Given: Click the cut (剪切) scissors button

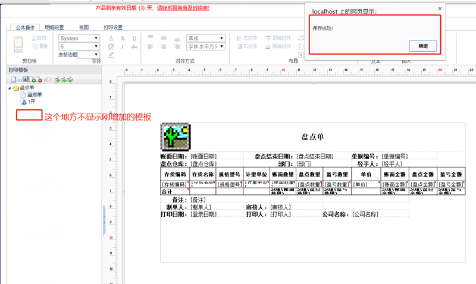Looking at the screenshot, I should pos(39,38).
